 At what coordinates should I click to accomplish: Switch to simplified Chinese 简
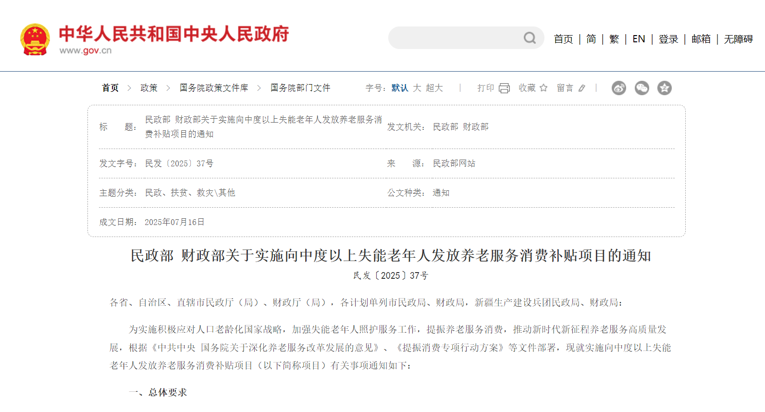591,39
